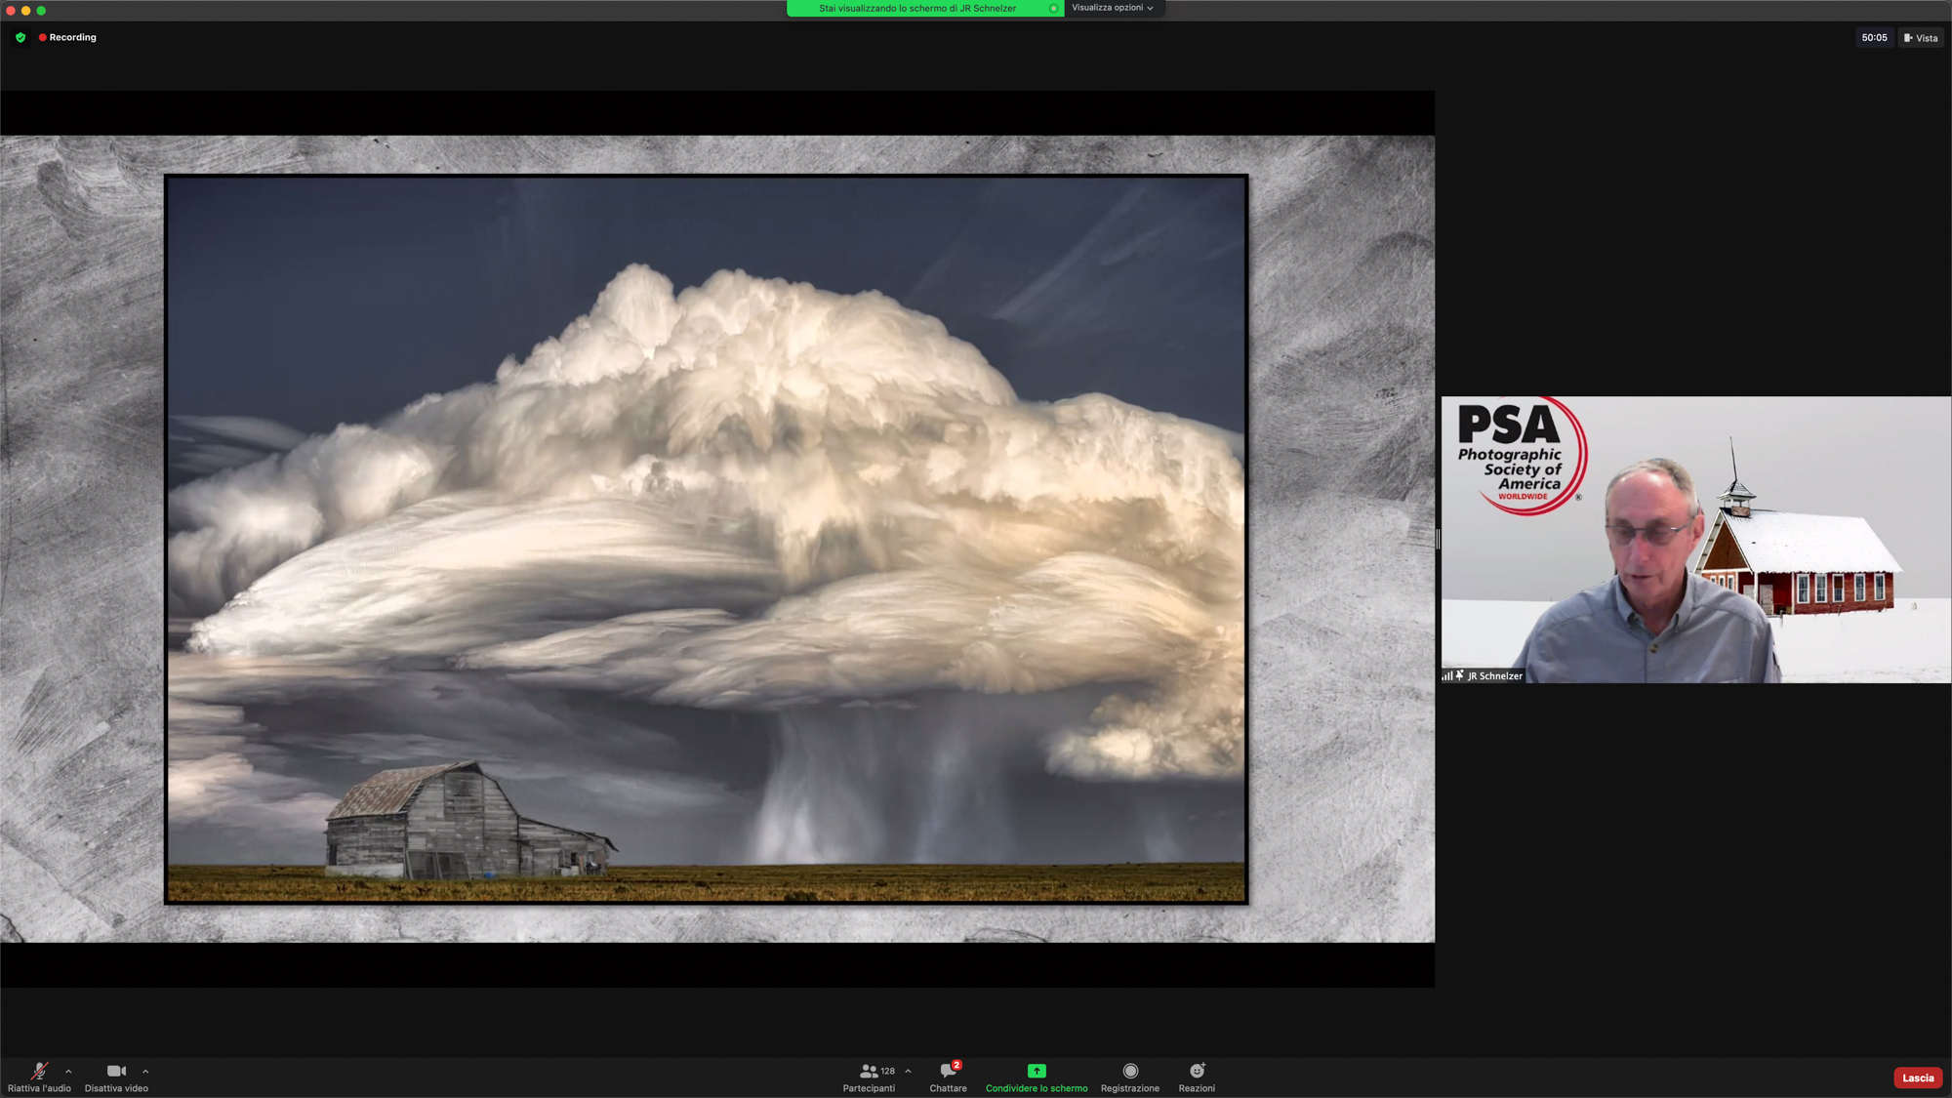Expand the participants chevron arrow
This screenshot has height=1098, width=1952.
tap(908, 1071)
